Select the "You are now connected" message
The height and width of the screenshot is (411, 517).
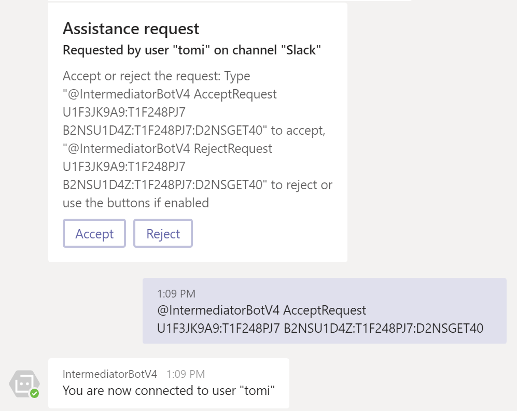(169, 390)
